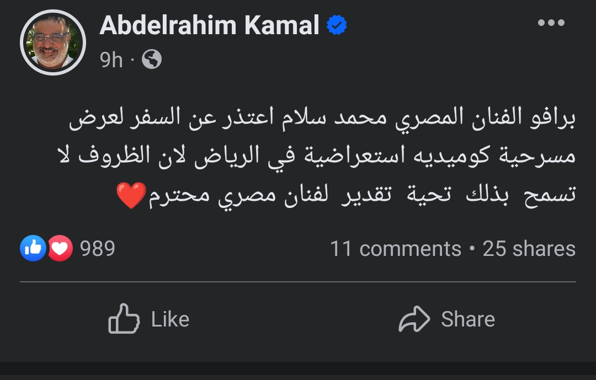Click the 9h post timestamp
The width and height of the screenshot is (596, 380).
pyautogui.click(x=111, y=60)
